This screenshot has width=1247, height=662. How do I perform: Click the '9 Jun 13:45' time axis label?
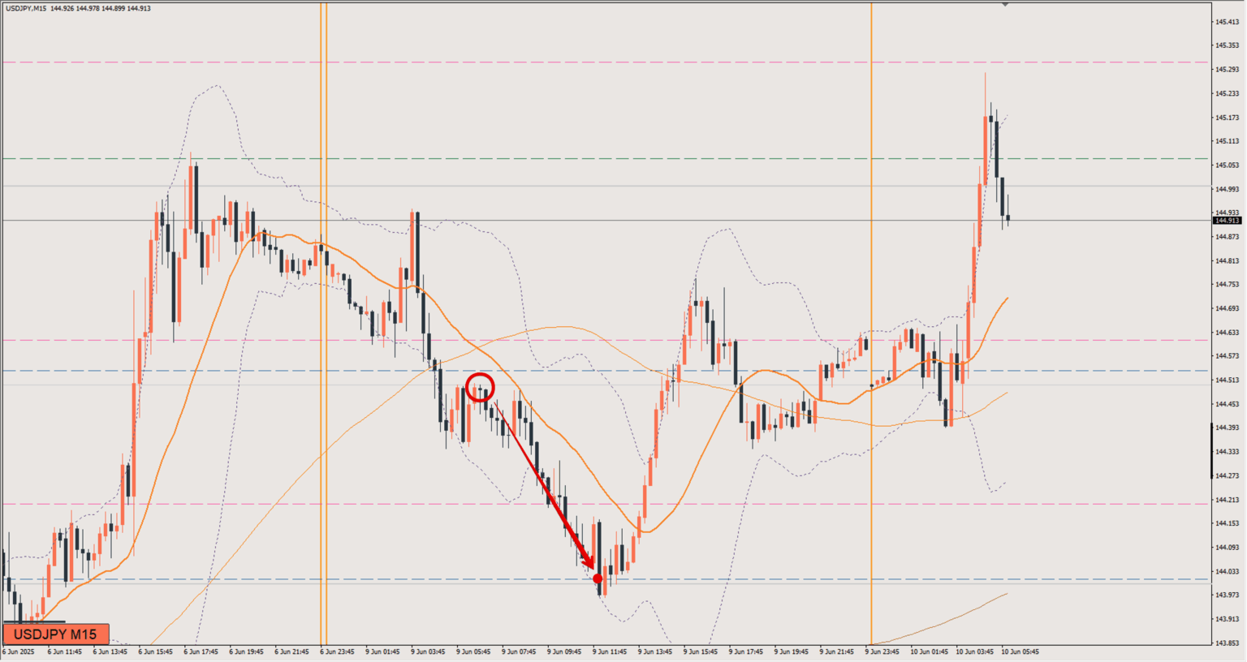click(x=656, y=651)
